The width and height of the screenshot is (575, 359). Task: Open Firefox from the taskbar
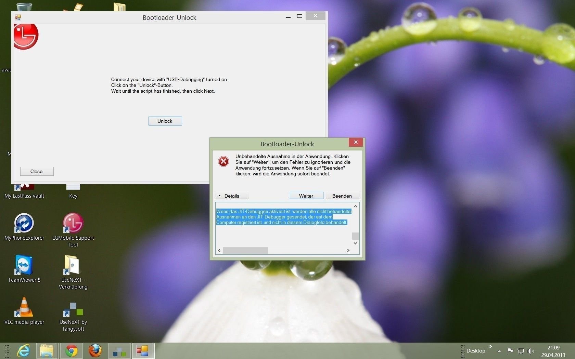click(x=95, y=351)
